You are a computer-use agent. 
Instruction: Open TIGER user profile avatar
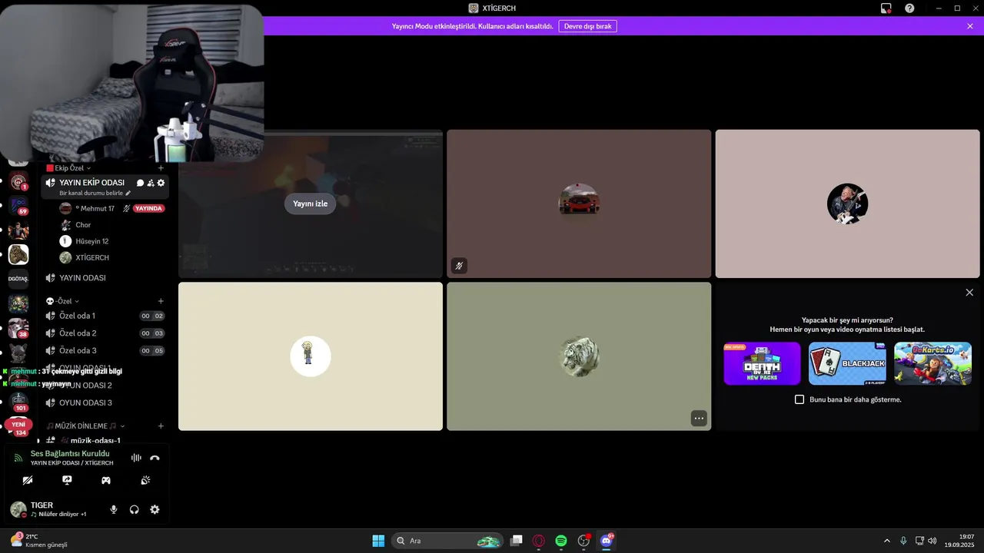tap(18, 509)
